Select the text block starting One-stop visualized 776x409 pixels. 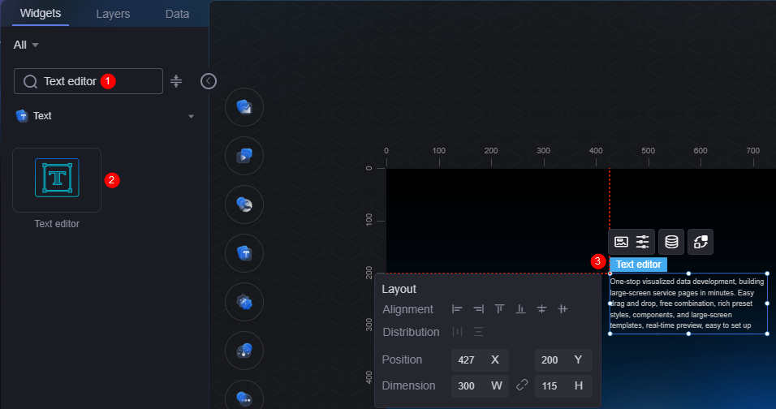(x=687, y=304)
